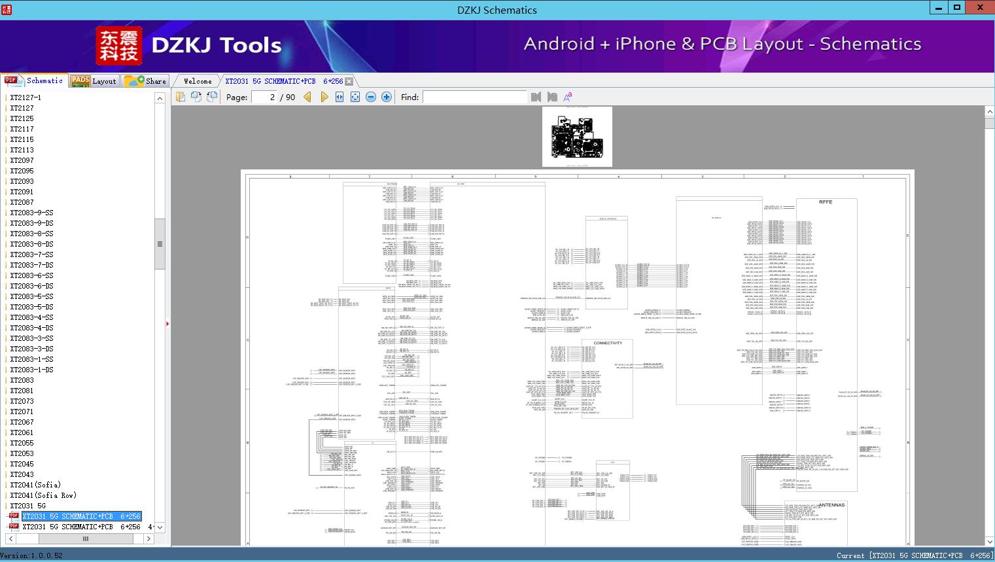Screen dimensions: 995x562
Task: Open the Share tab
Action: coord(145,81)
